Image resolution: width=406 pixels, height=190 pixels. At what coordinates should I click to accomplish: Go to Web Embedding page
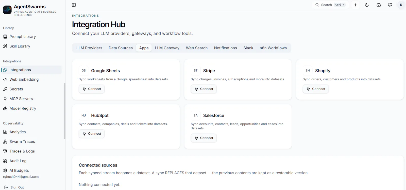[31, 79]
